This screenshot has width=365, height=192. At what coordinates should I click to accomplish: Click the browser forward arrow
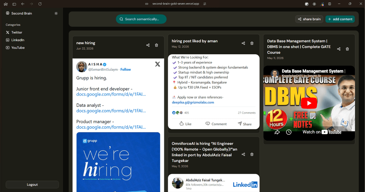tap(31, 4)
